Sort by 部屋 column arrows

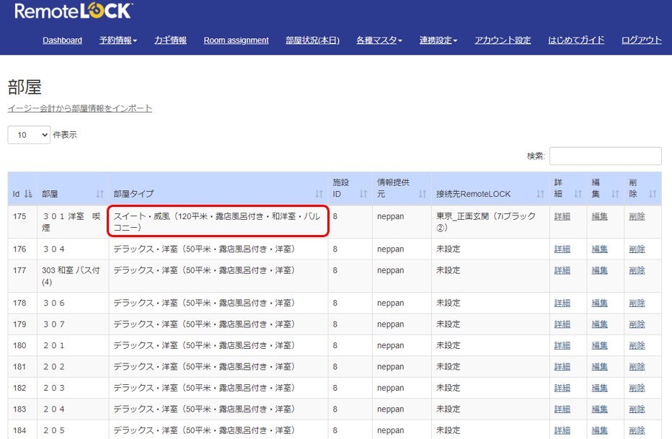click(100, 194)
